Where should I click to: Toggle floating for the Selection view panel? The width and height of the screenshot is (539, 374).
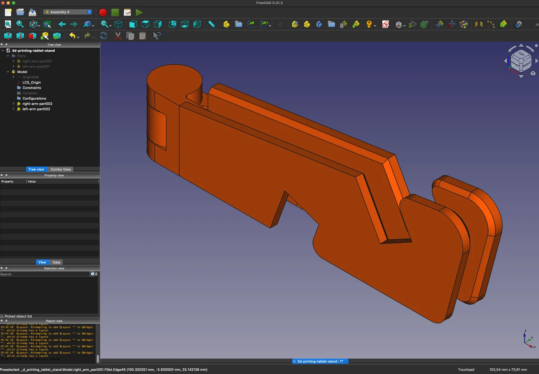(6, 268)
